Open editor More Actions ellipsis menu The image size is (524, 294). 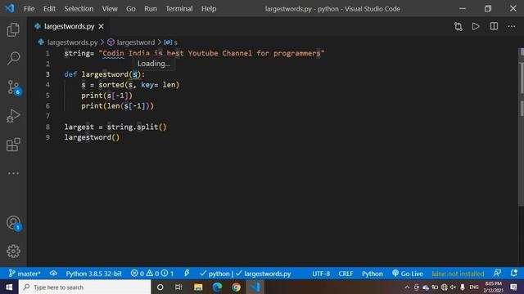(x=511, y=26)
